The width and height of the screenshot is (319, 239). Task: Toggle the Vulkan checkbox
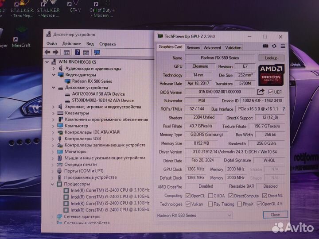(x=188, y=204)
